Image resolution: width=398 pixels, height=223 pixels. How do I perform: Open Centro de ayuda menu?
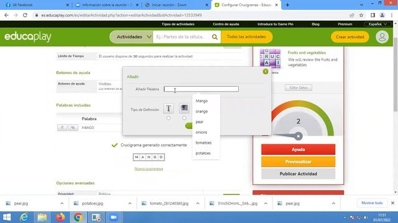[226, 24]
